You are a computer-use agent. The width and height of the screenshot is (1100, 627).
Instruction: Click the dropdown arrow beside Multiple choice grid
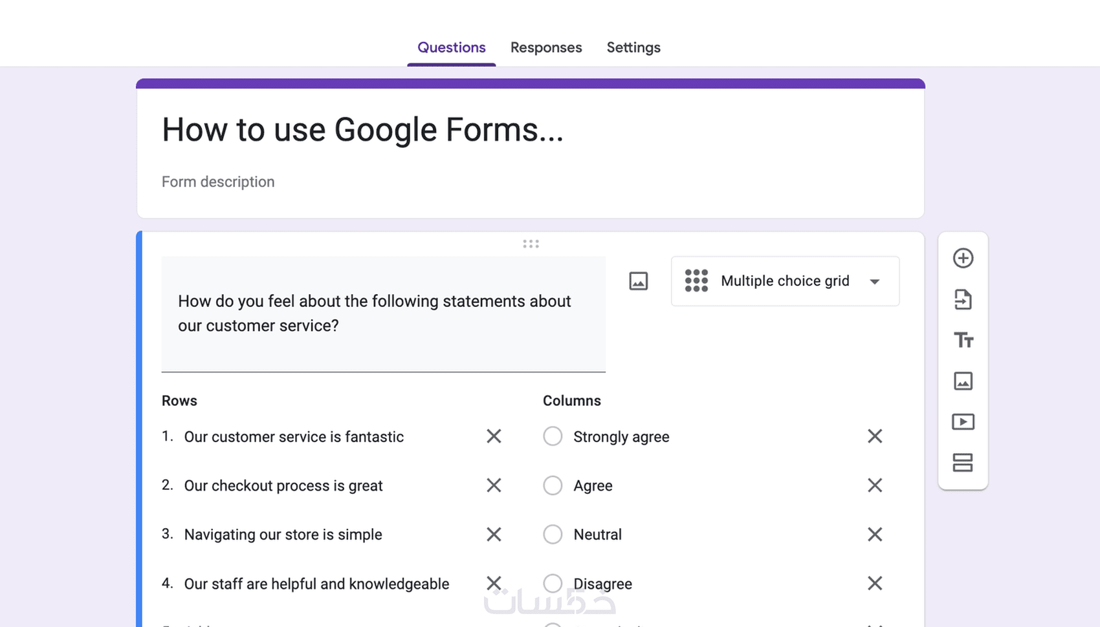pyautogui.click(x=875, y=282)
